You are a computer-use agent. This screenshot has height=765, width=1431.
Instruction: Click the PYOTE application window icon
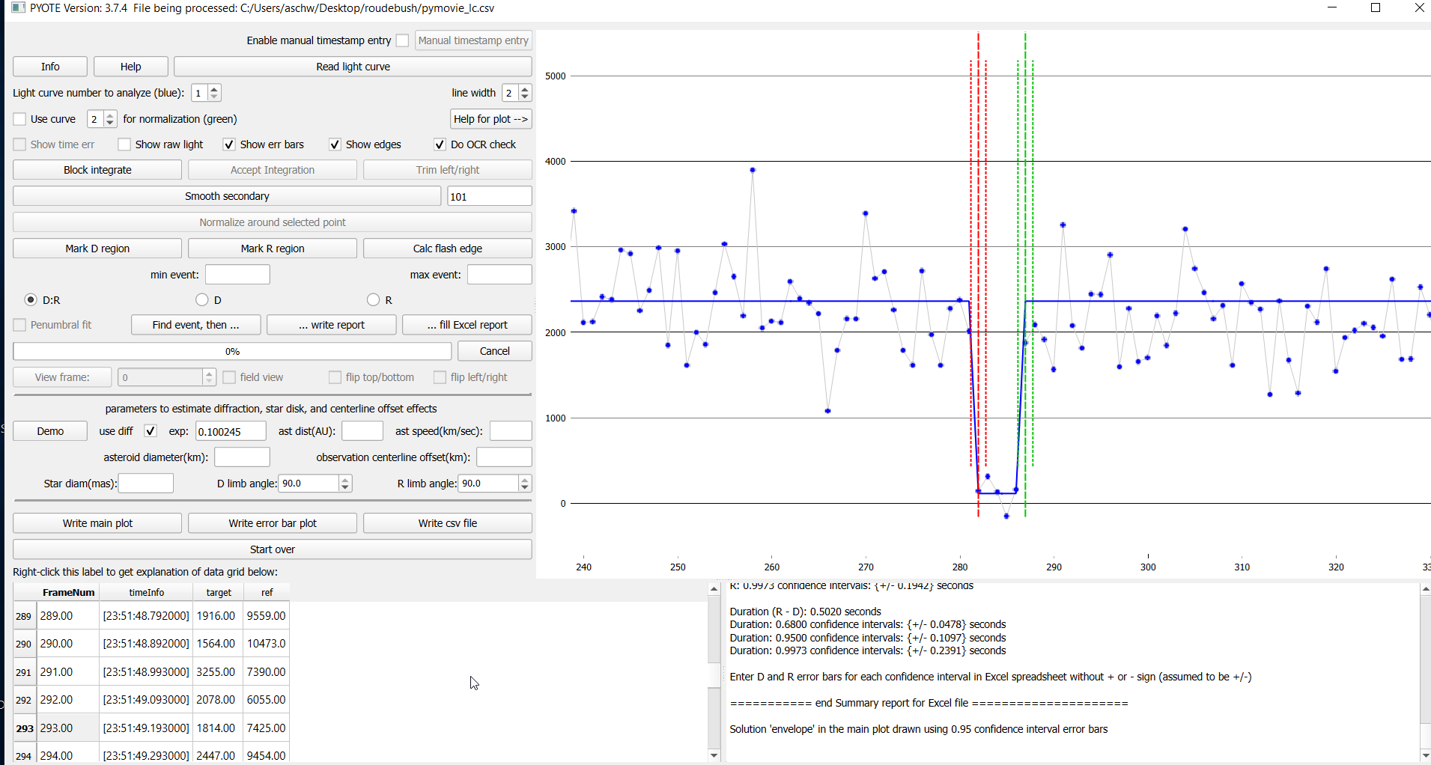coord(18,8)
